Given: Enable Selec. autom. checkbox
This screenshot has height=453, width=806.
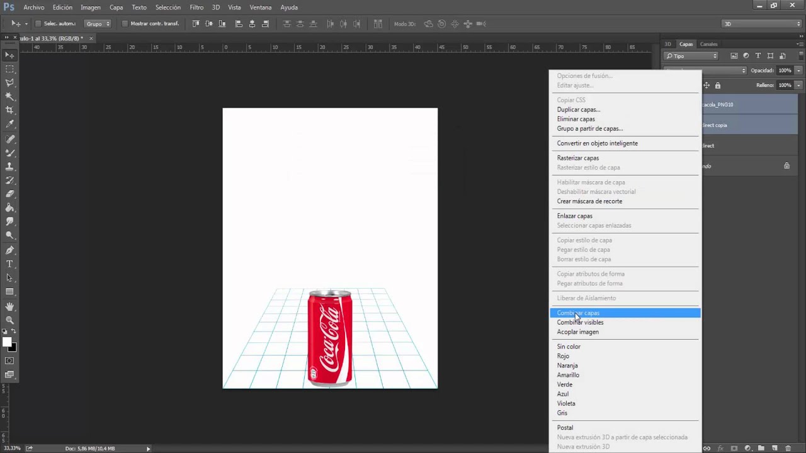Looking at the screenshot, I should click(x=38, y=24).
